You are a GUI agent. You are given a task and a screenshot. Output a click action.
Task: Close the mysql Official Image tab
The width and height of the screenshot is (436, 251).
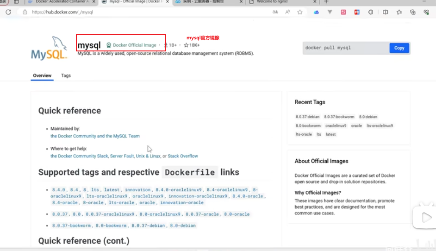pyautogui.click(x=168, y=2)
